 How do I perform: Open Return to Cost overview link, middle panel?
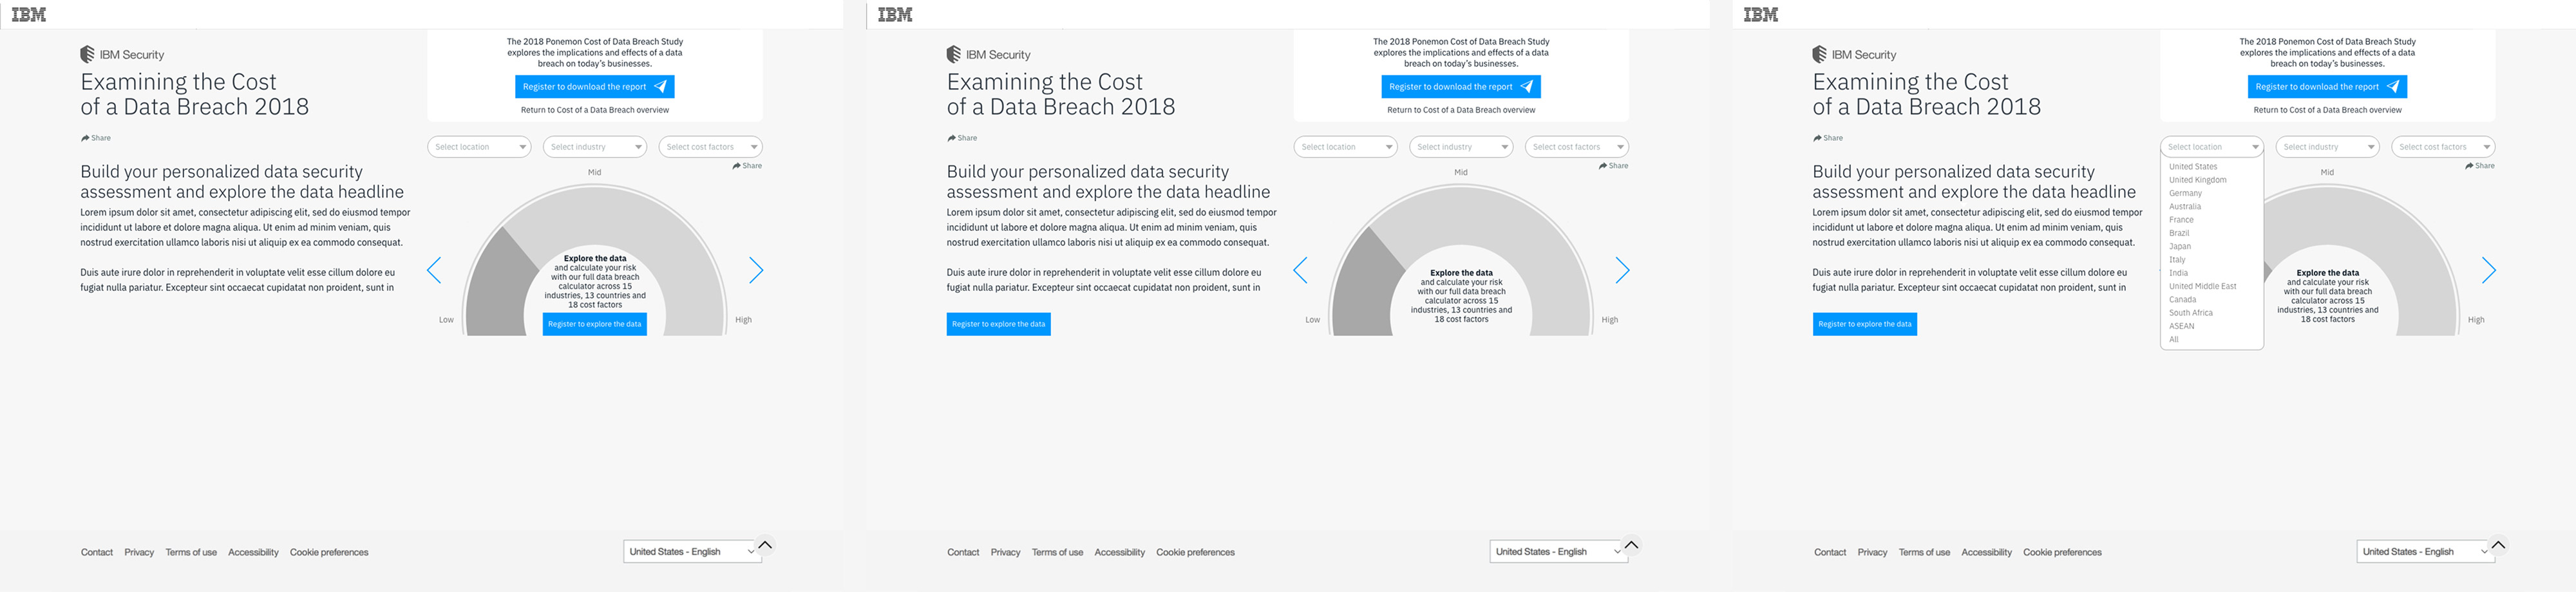click(1461, 110)
